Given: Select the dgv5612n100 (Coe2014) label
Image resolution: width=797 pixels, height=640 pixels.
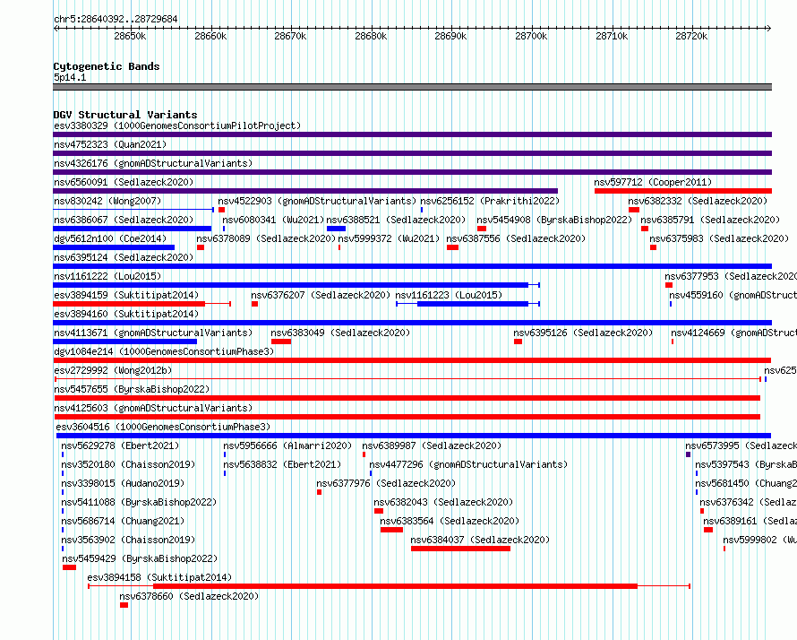Looking at the screenshot, I should click(x=110, y=238).
